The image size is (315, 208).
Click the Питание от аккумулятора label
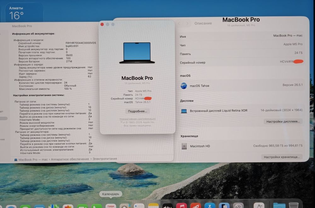point(32,132)
